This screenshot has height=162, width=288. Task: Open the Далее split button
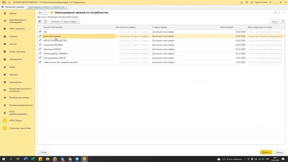tap(266, 152)
